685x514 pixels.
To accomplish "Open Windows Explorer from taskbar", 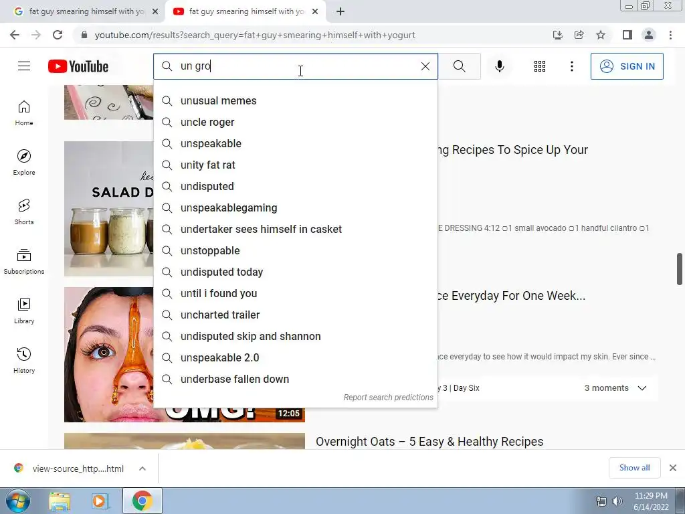I will 60,501.
